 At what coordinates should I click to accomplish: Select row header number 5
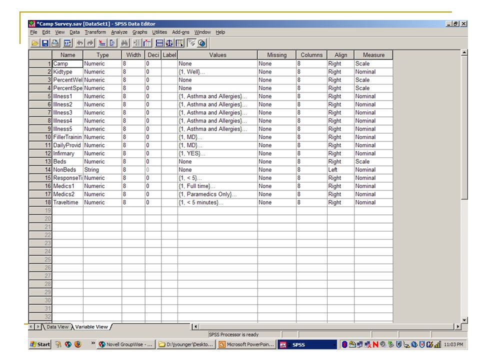(40, 96)
